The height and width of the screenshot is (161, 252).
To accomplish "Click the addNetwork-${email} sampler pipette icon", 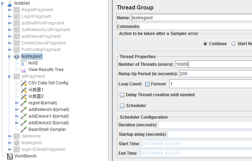I will point(24,110).
